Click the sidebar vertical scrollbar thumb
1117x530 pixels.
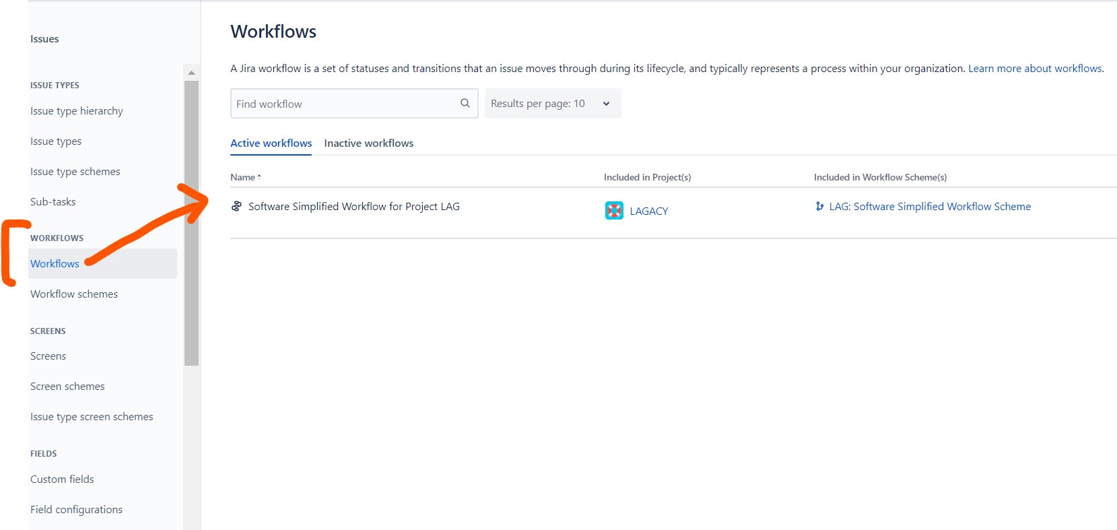click(192, 222)
